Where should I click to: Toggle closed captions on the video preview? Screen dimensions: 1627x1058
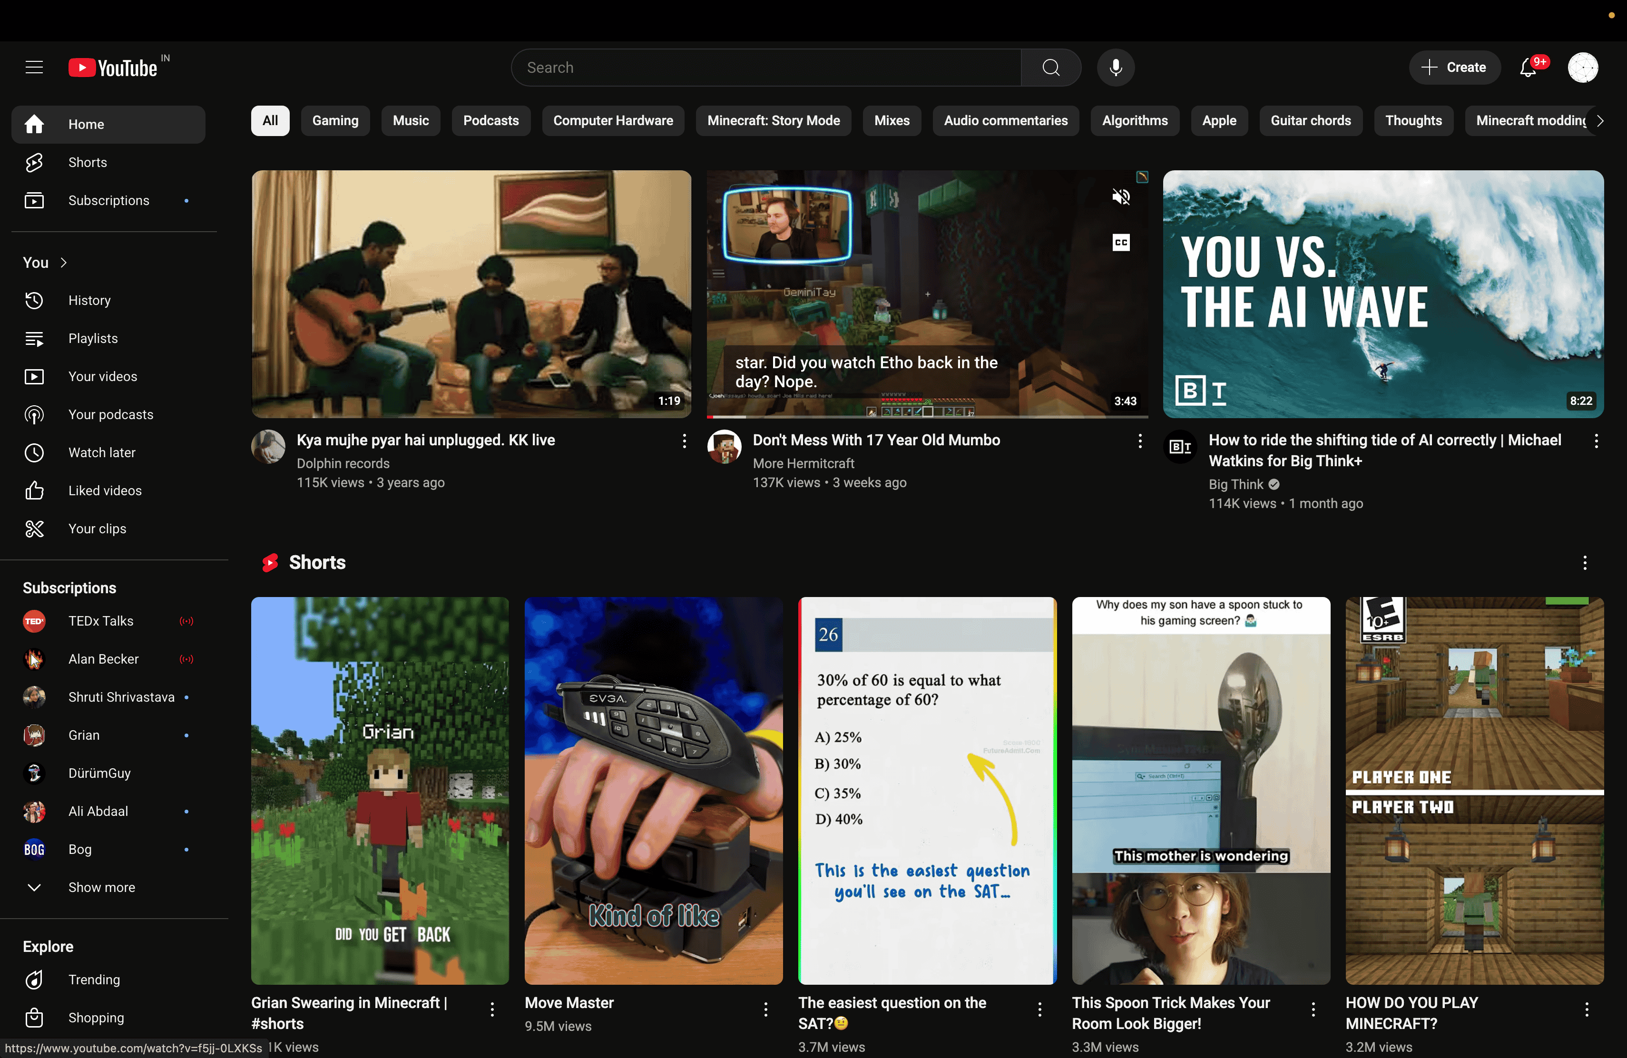tap(1120, 242)
